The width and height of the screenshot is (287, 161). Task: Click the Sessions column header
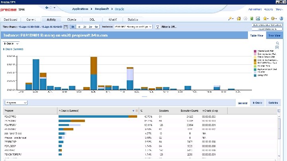[x=164, y=111]
